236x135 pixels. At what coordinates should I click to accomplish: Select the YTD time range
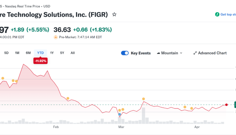click(x=40, y=53)
